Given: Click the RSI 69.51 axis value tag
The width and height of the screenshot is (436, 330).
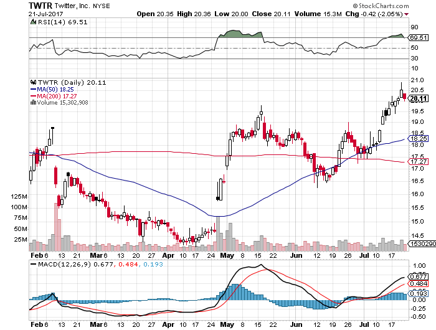Looking at the screenshot, I should [x=418, y=37].
